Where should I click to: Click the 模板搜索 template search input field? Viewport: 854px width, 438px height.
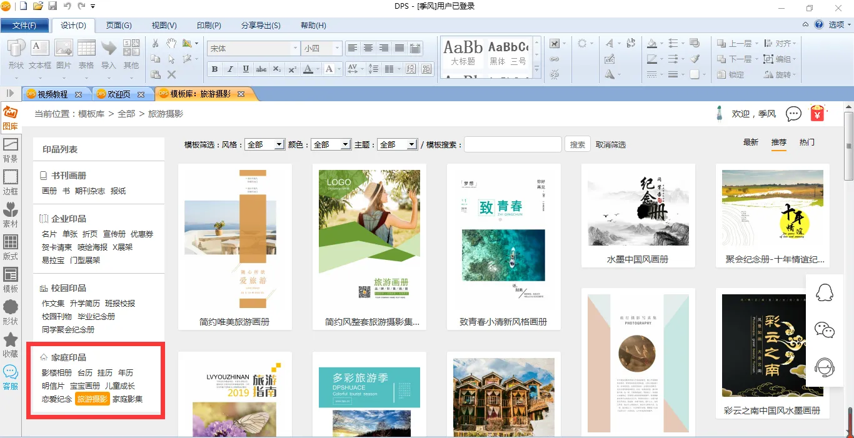tap(513, 144)
